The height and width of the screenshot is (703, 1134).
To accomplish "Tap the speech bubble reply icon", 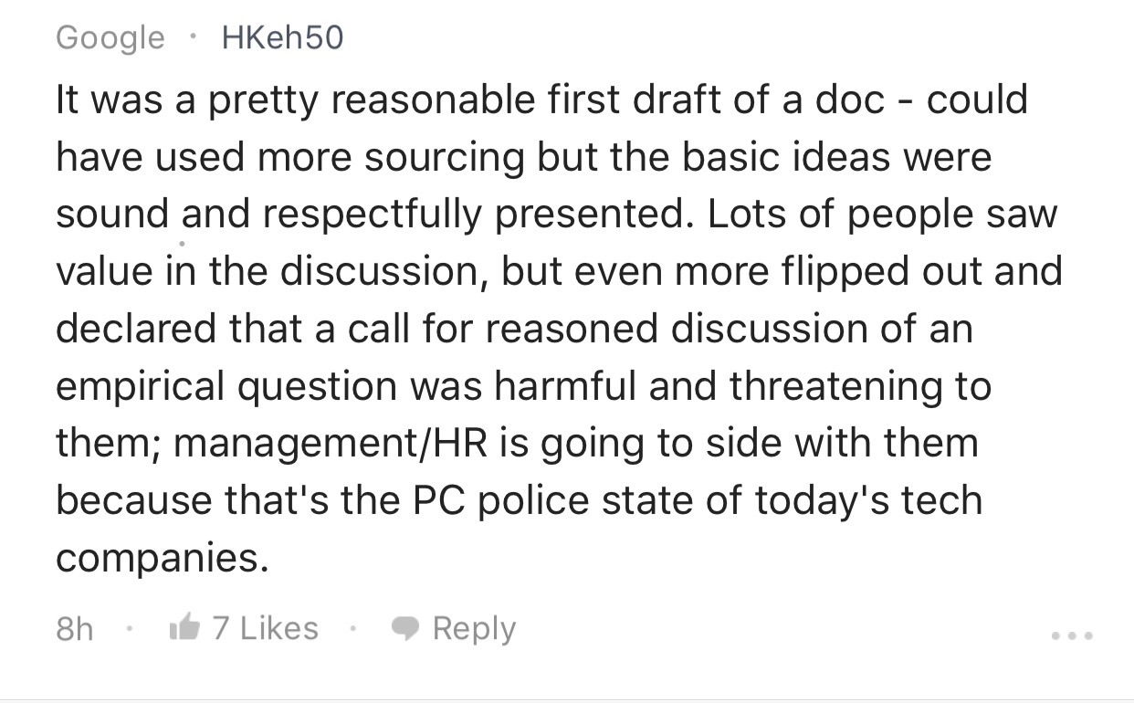I will point(405,629).
